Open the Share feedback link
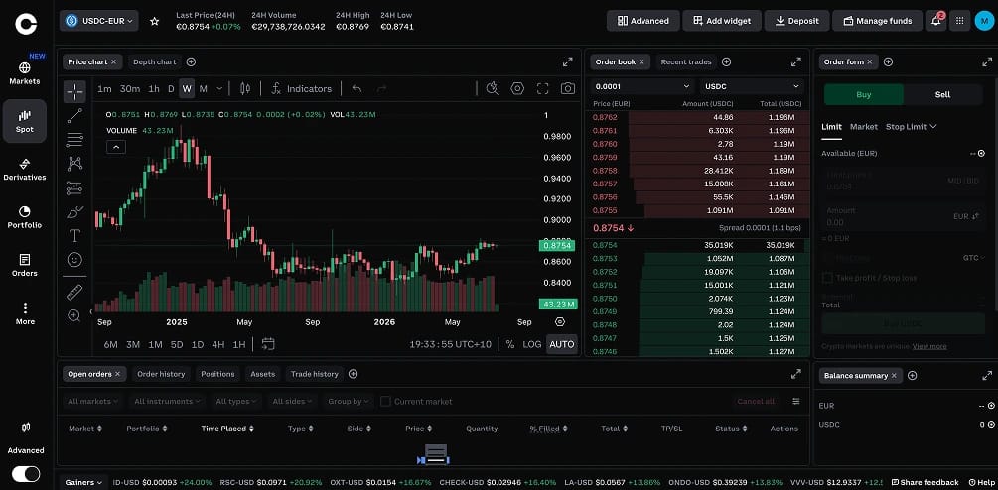The height and width of the screenshot is (490, 998). click(926, 482)
